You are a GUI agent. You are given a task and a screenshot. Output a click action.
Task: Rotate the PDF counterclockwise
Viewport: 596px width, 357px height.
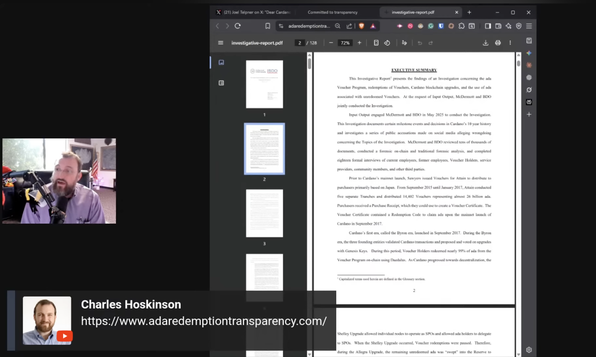click(x=387, y=43)
